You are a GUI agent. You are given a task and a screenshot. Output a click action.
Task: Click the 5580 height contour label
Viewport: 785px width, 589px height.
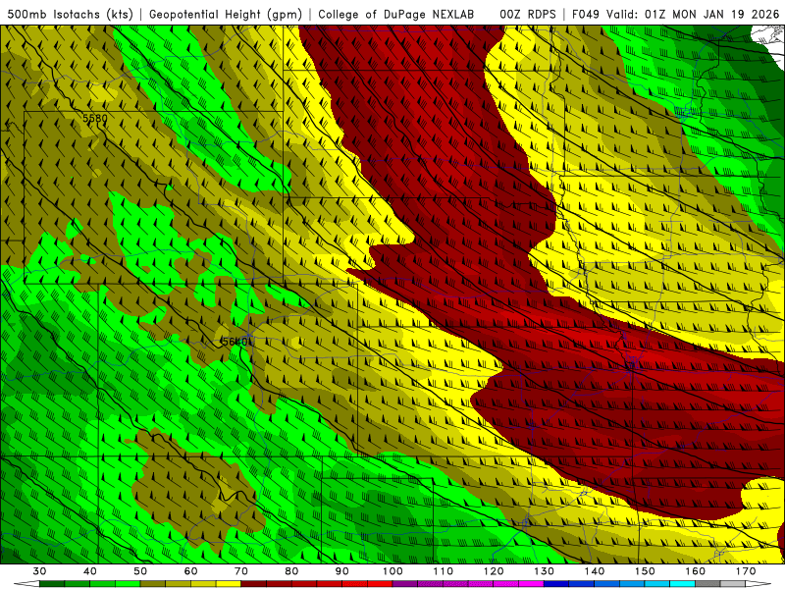(94, 118)
